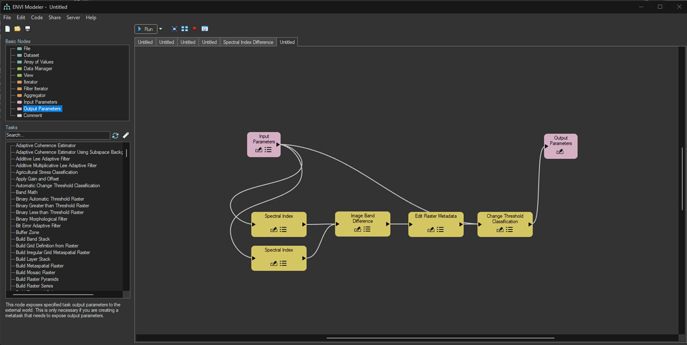
Task: Open the Code menu
Action: coord(37,18)
